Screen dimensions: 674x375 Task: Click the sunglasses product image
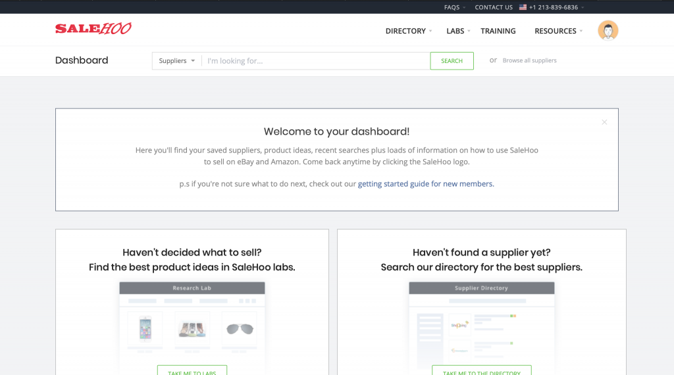point(239,328)
